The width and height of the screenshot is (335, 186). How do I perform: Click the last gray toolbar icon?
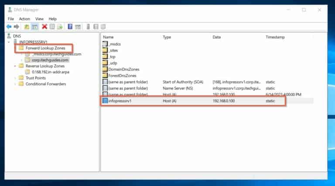point(103,27)
